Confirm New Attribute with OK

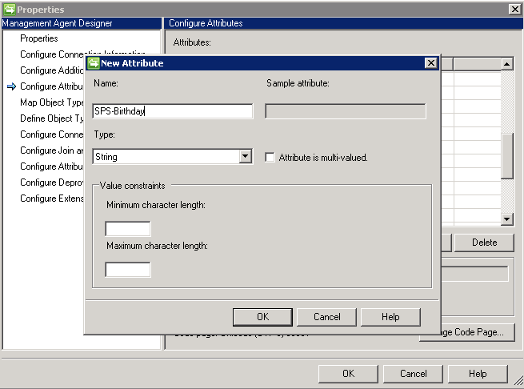(262, 317)
